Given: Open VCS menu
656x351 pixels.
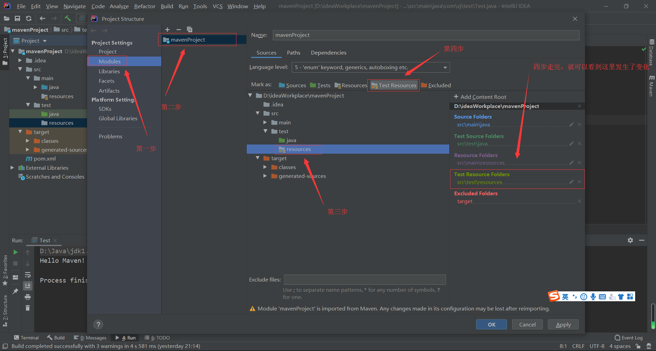Looking at the screenshot, I should (217, 6).
